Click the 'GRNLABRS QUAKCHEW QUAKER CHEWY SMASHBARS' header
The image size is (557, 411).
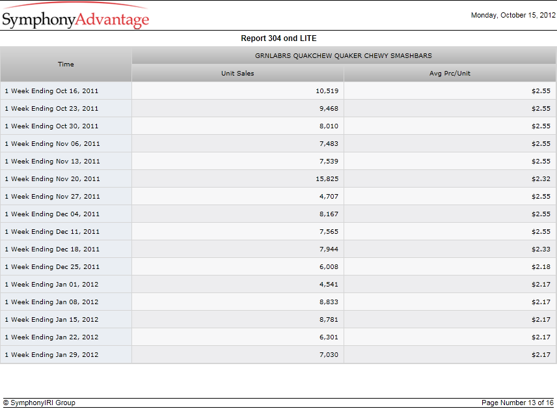point(344,56)
